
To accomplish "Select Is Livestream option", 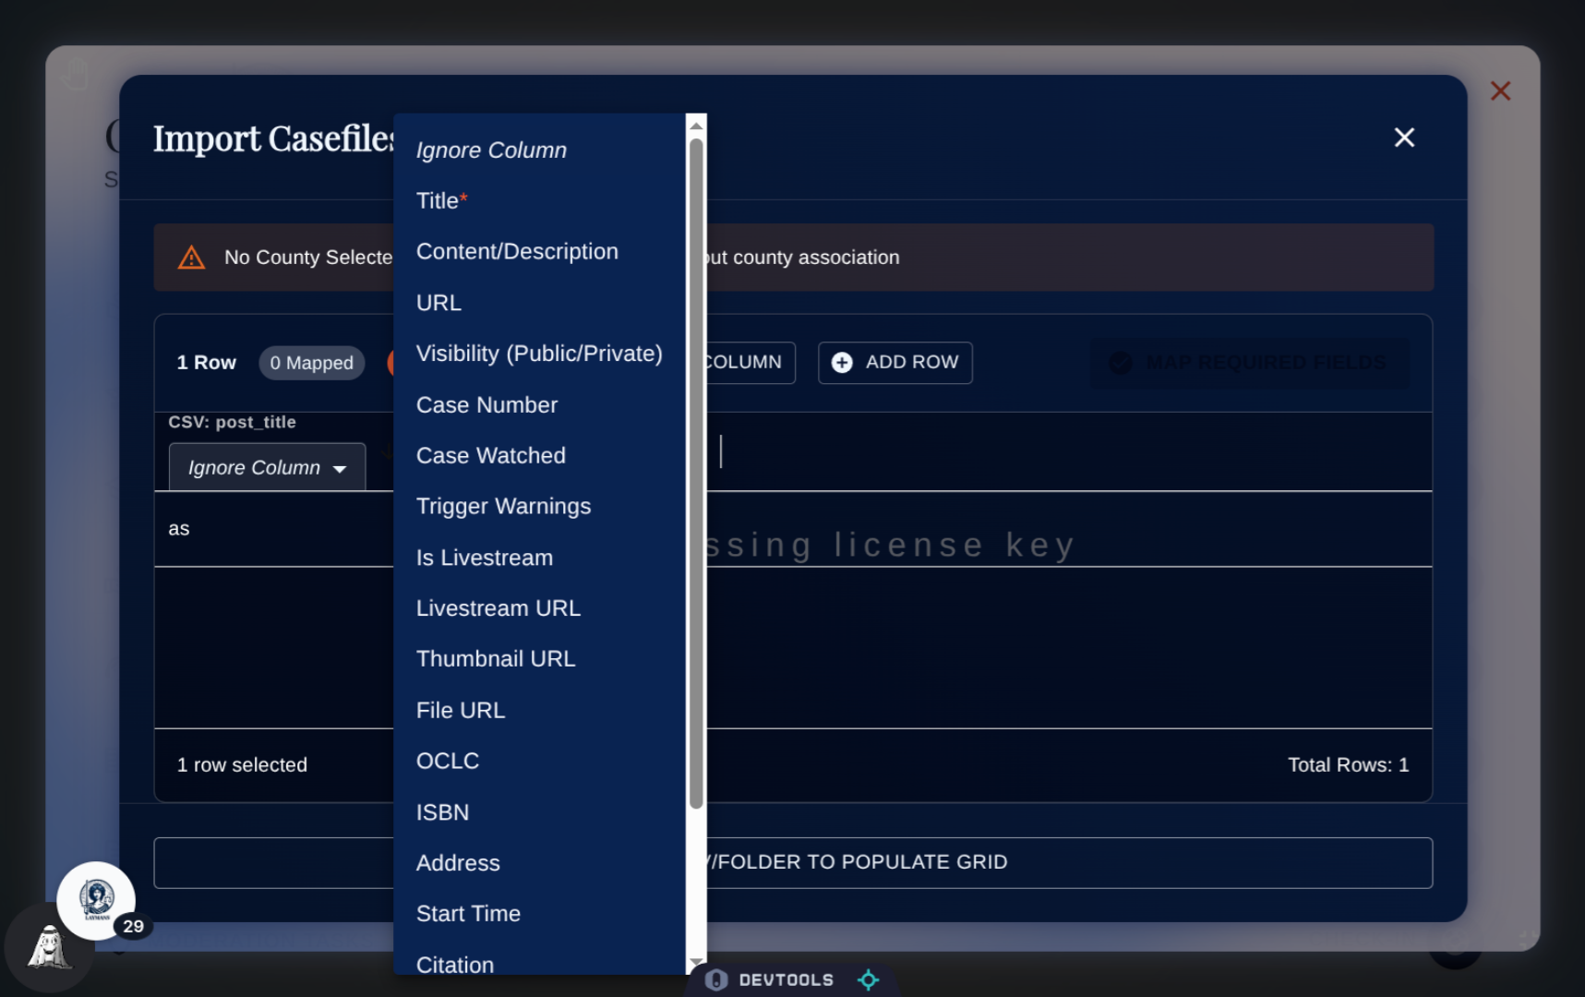I will (x=539, y=558).
